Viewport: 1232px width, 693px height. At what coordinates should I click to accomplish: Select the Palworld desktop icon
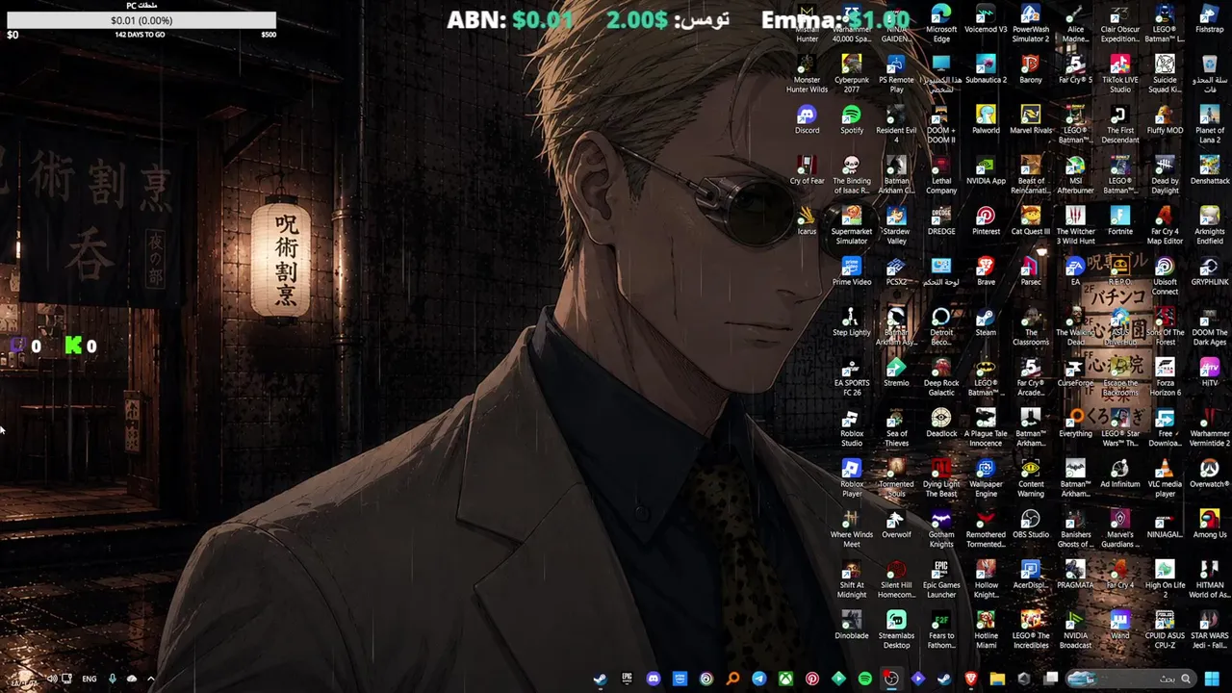(x=986, y=119)
